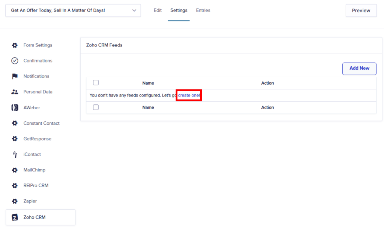Click the header Action column label
384x231 pixels.
point(267,83)
